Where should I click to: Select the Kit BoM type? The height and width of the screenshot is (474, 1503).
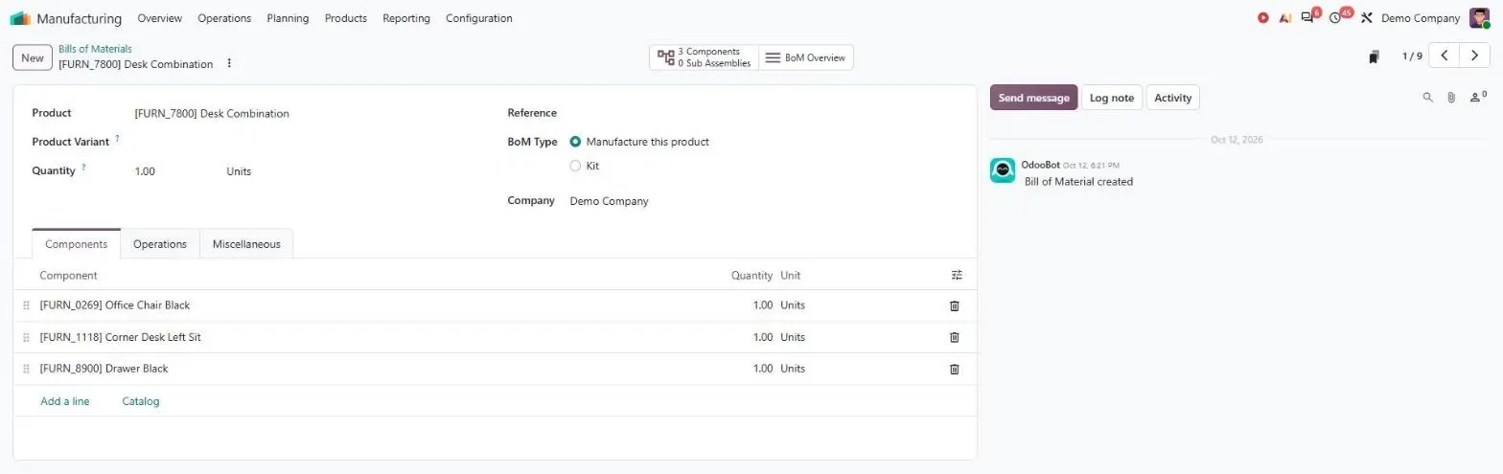(575, 166)
